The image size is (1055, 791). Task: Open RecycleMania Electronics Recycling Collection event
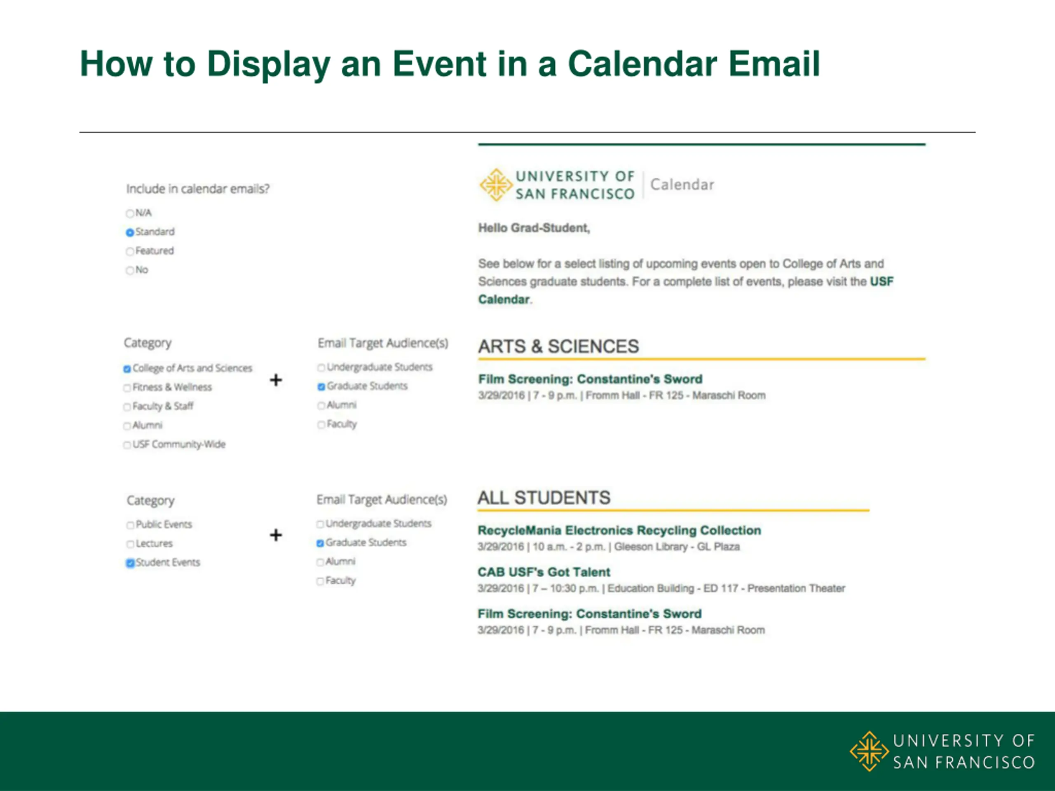[619, 530]
